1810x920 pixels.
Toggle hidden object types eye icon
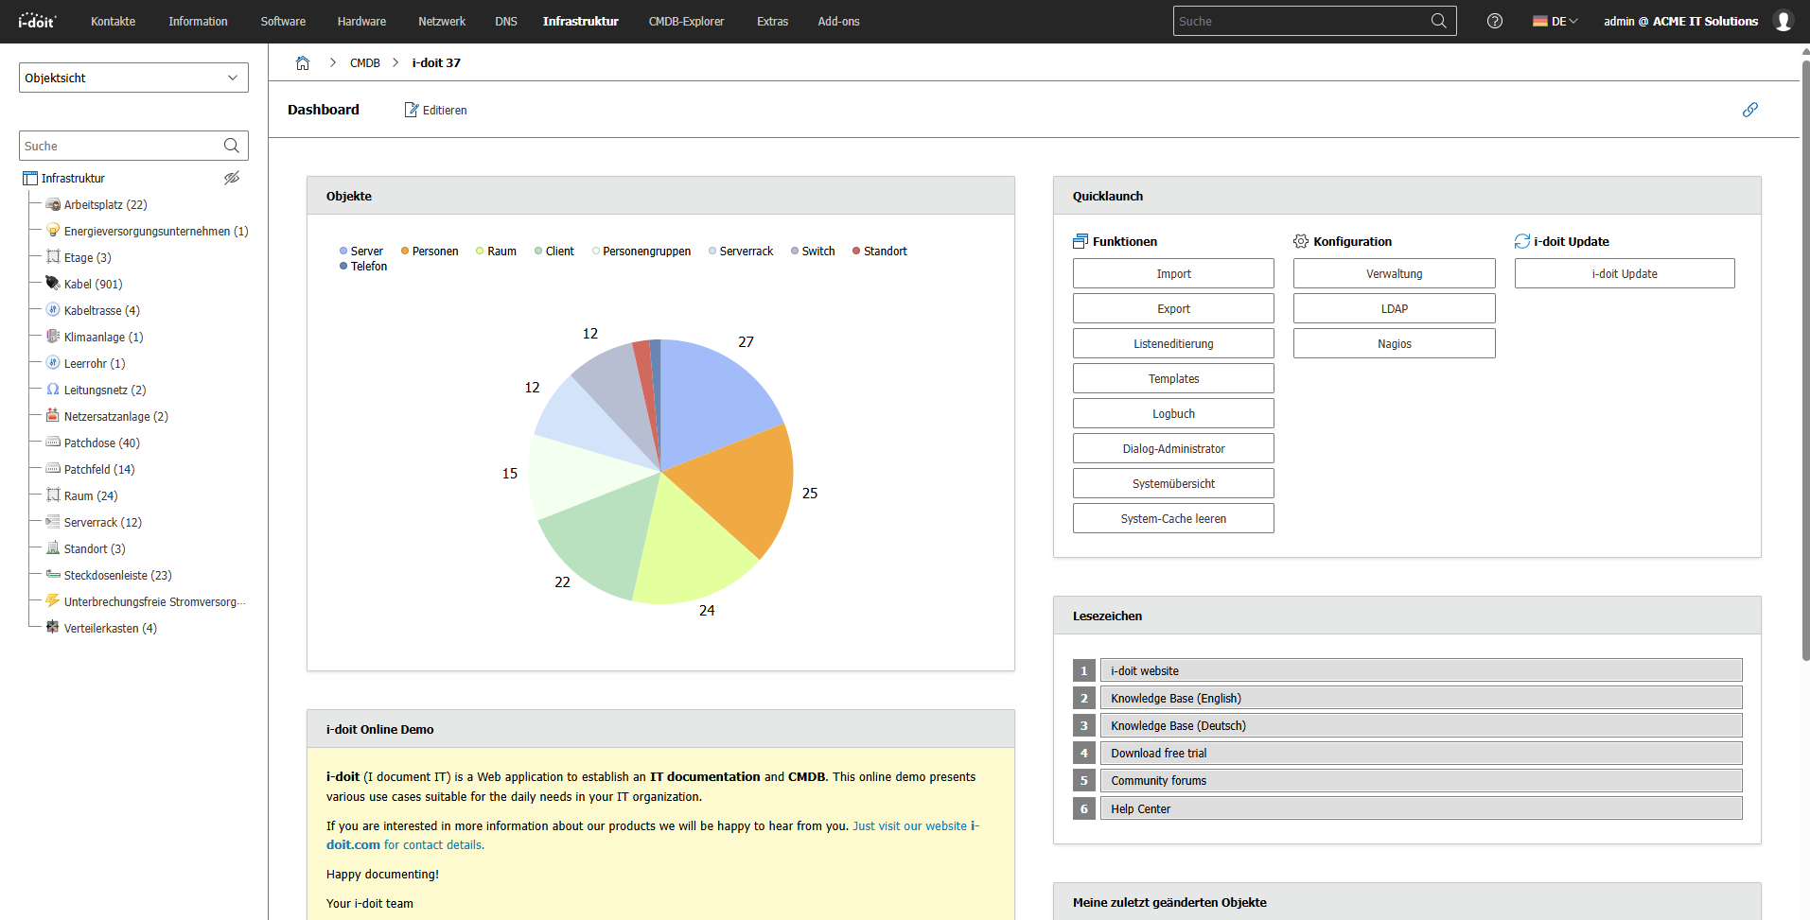tap(232, 178)
